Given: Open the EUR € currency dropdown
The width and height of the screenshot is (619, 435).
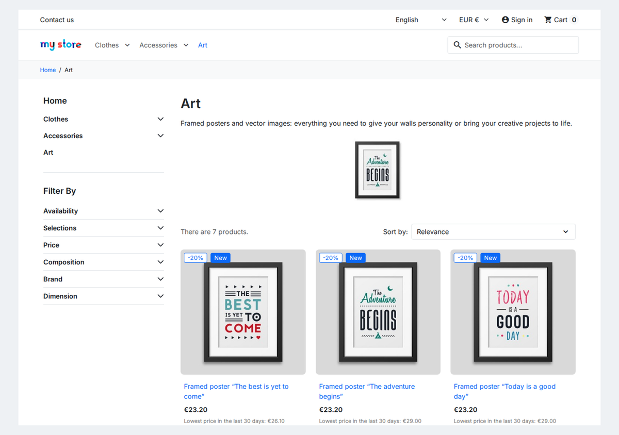Looking at the screenshot, I should coord(474,20).
